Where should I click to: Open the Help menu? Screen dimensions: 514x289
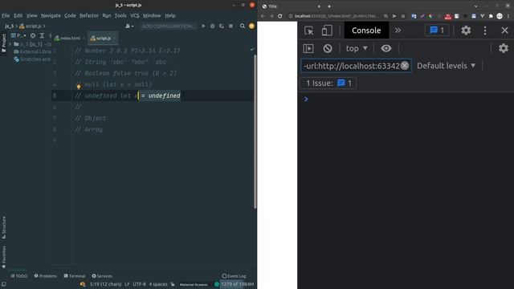170,16
